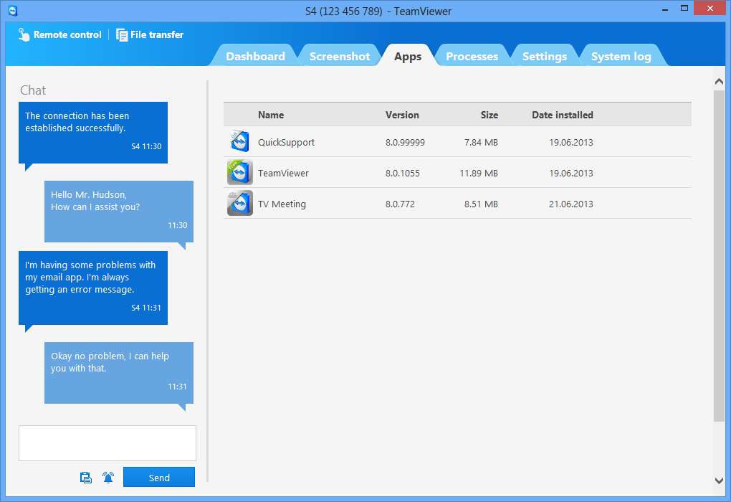
Task: Click the 7.84 MB size cell
Action: coord(481,142)
